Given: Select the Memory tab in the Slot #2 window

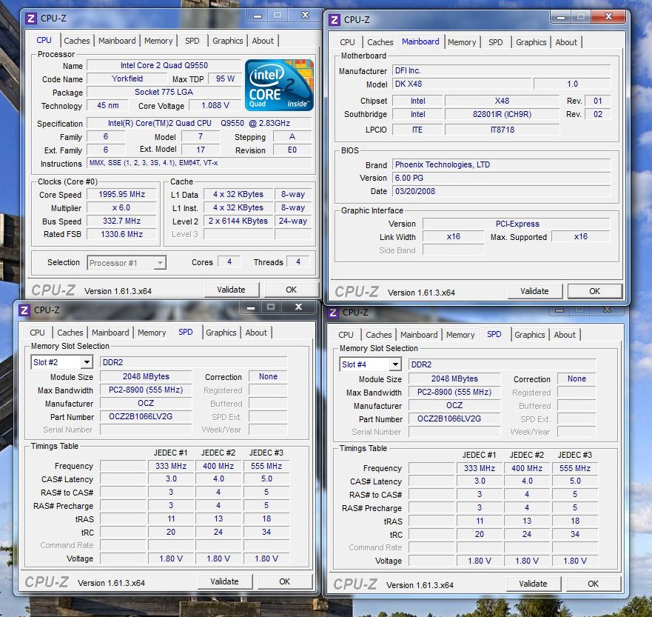Looking at the screenshot, I should (151, 333).
